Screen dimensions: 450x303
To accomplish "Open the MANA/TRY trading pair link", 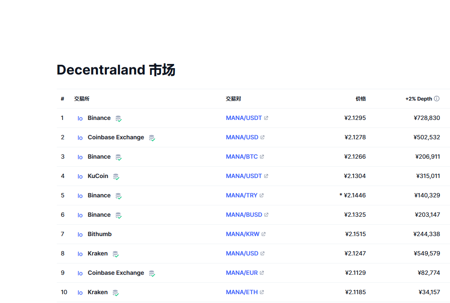I will [x=241, y=196].
